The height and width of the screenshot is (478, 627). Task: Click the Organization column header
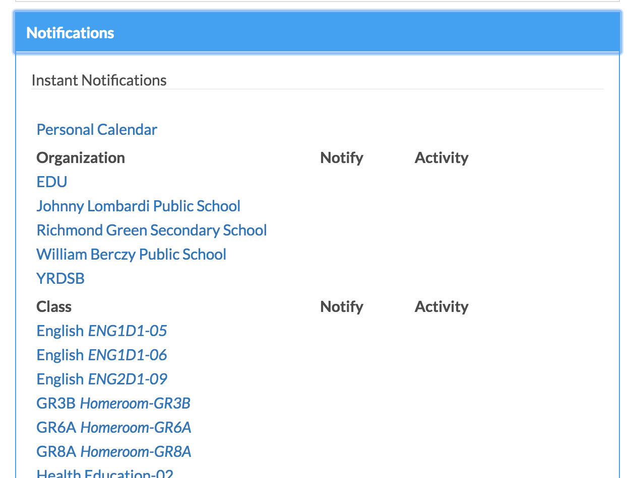[x=81, y=158]
